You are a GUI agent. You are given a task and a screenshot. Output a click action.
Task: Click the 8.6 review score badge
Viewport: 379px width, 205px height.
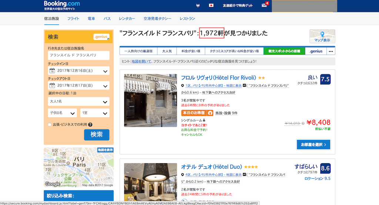coord(325,168)
